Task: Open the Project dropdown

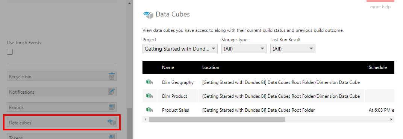Action: pyautogui.click(x=180, y=49)
